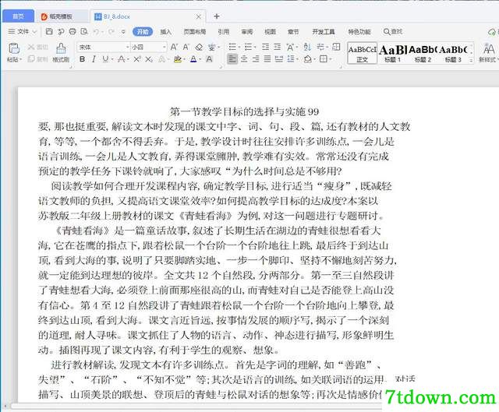The height and width of the screenshot is (412, 499).
Task: Click the distributed alignment icon
Action: [279, 59]
